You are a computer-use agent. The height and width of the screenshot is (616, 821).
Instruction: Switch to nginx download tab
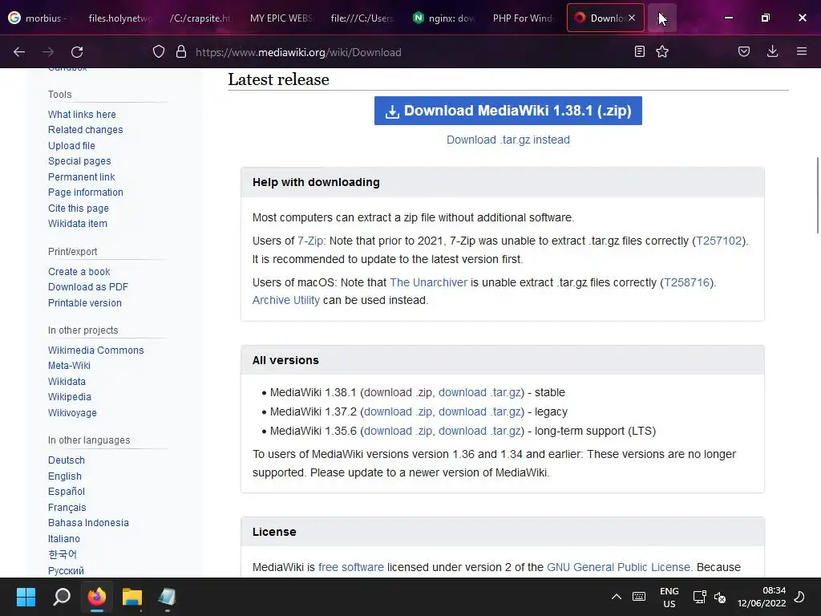pos(443,18)
